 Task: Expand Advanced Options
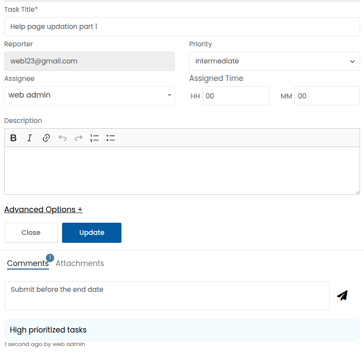(x=43, y=210)
